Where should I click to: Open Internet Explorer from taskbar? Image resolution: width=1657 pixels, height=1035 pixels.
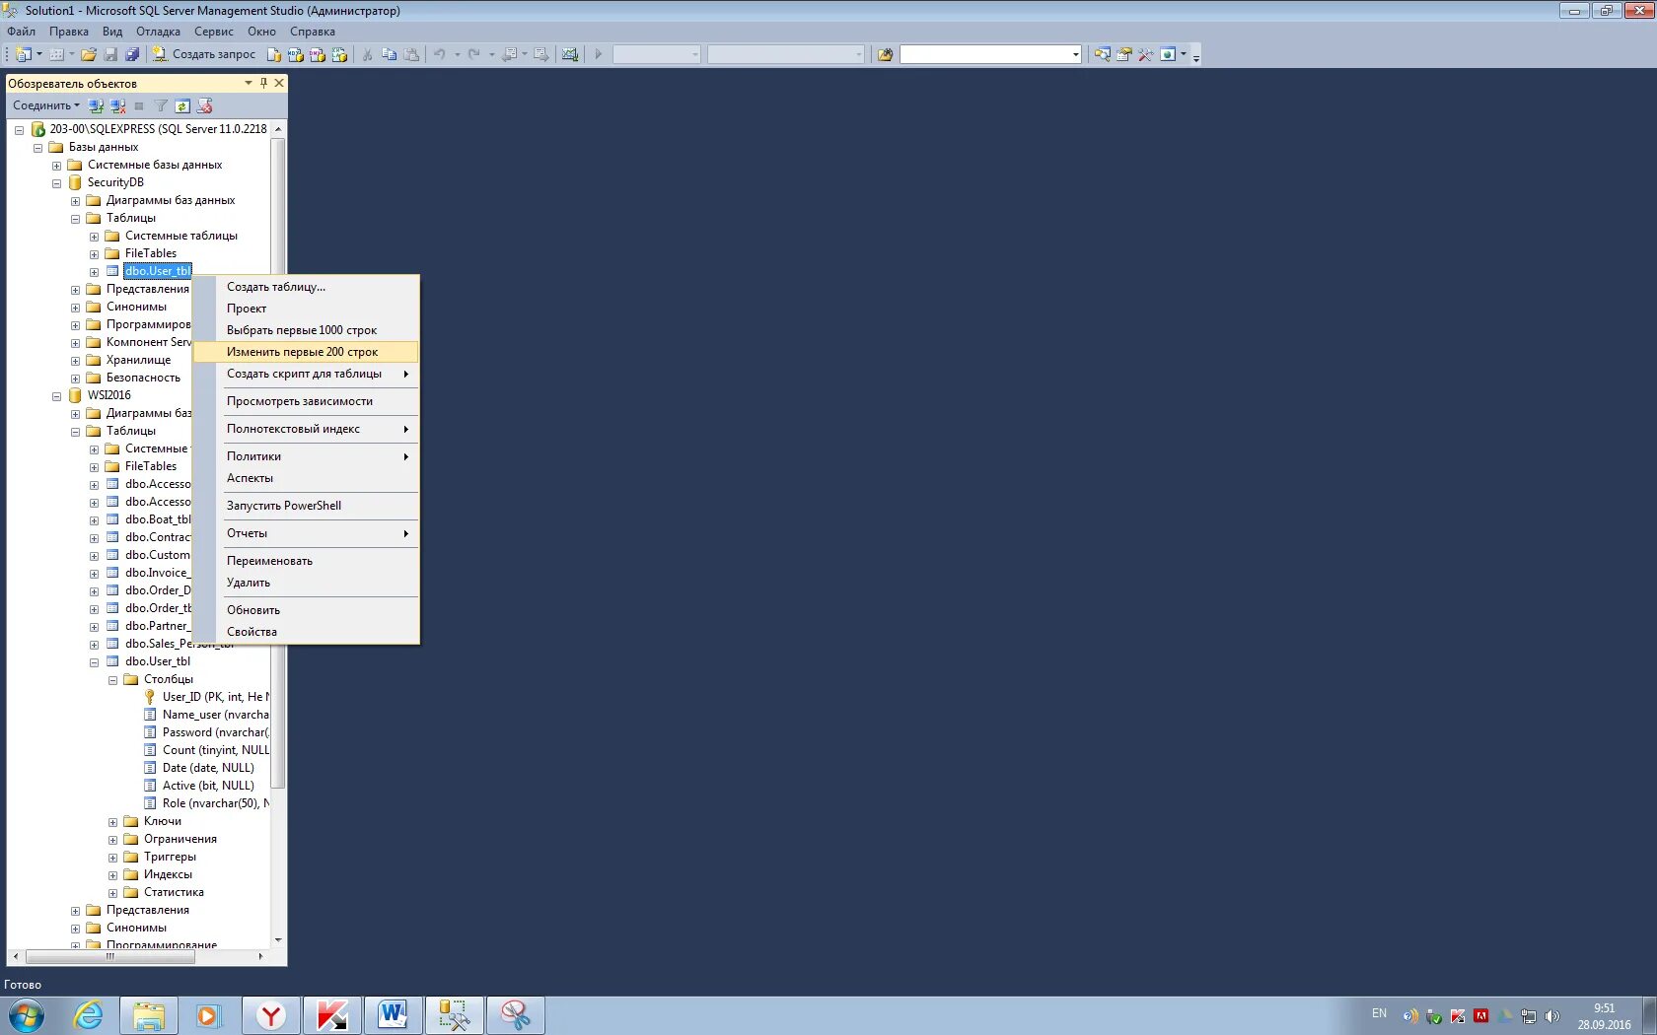tap(88, 1015)
